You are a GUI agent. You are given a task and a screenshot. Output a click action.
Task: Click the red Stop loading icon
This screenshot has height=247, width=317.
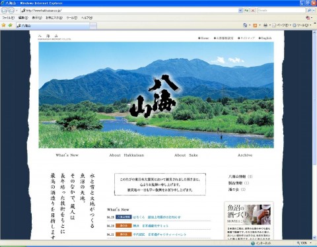(x=253, y=11)
